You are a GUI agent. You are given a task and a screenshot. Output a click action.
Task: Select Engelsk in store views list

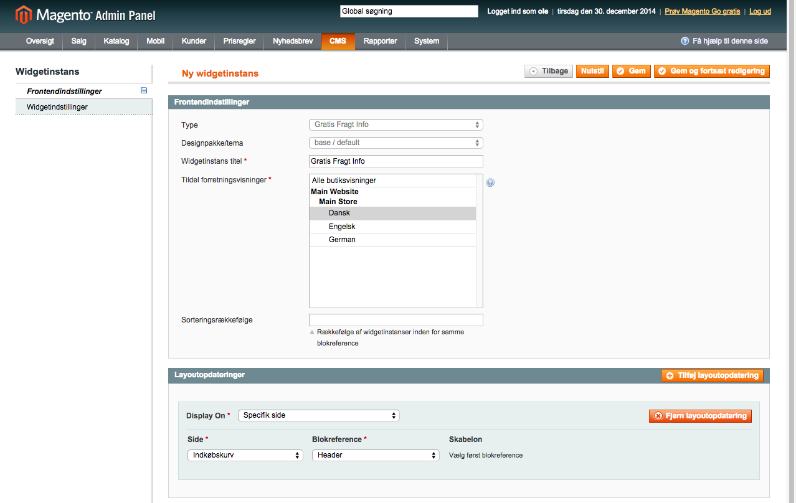click(x=342, y=227)
